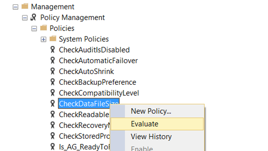Click the CheckAutomaticFailover policy icon
This screenshot has width=268, height=151.
53,60
